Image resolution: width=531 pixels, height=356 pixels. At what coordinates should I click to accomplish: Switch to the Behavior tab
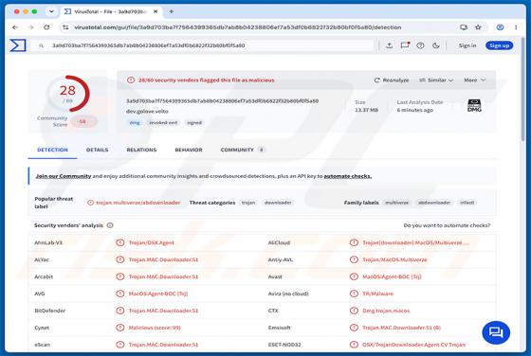189,150
